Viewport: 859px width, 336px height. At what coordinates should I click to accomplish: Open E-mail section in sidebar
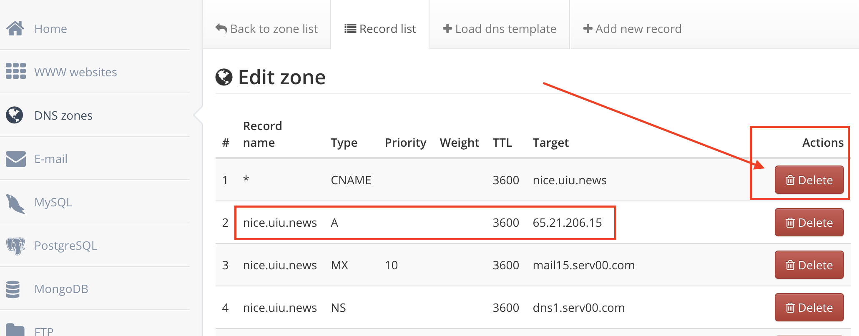tap(51, 159)
